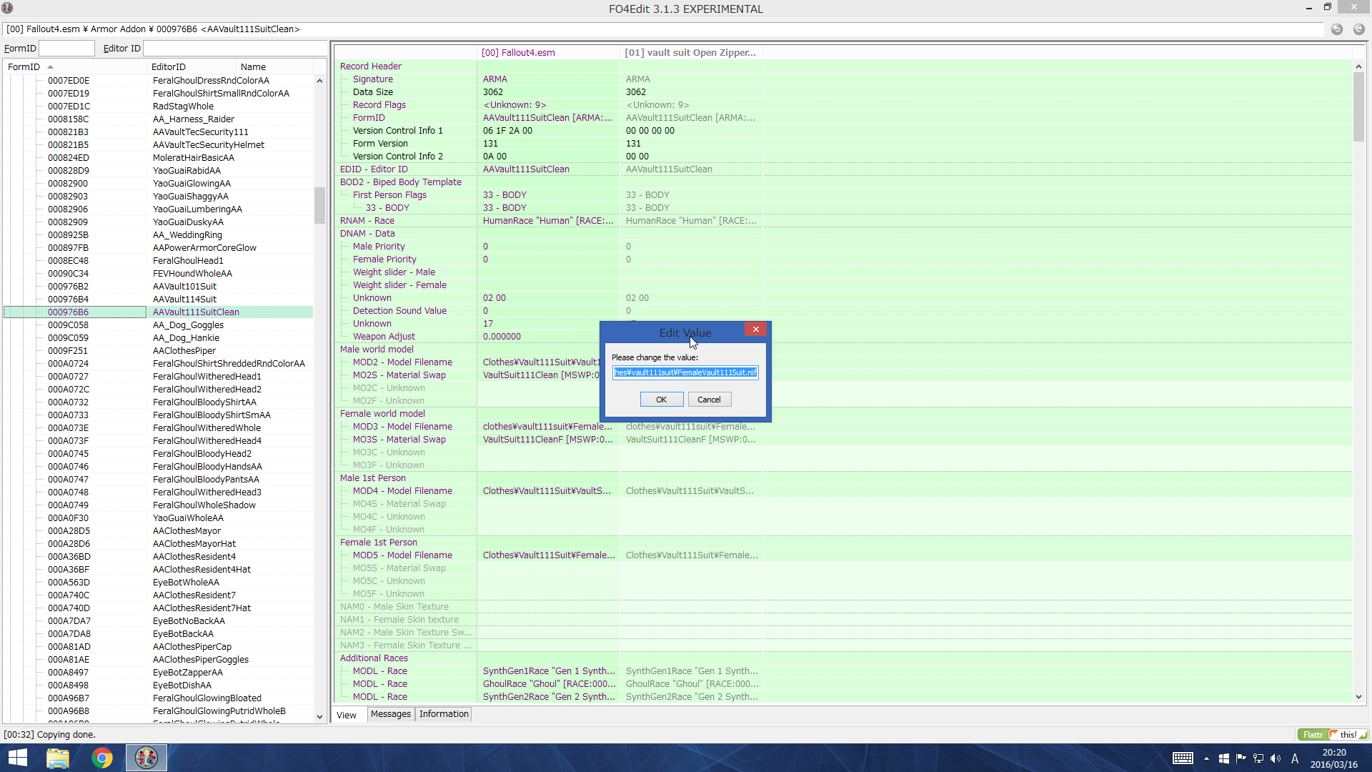Viewport: 1372px width, 772px height.
Task: Close the Edit Value dialog
Action: coord(755,329)
